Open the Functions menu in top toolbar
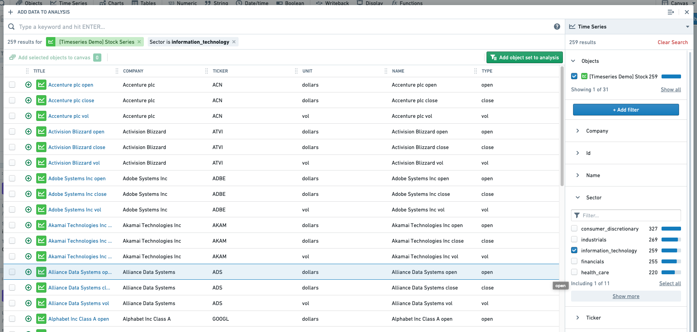 point(407,3)
